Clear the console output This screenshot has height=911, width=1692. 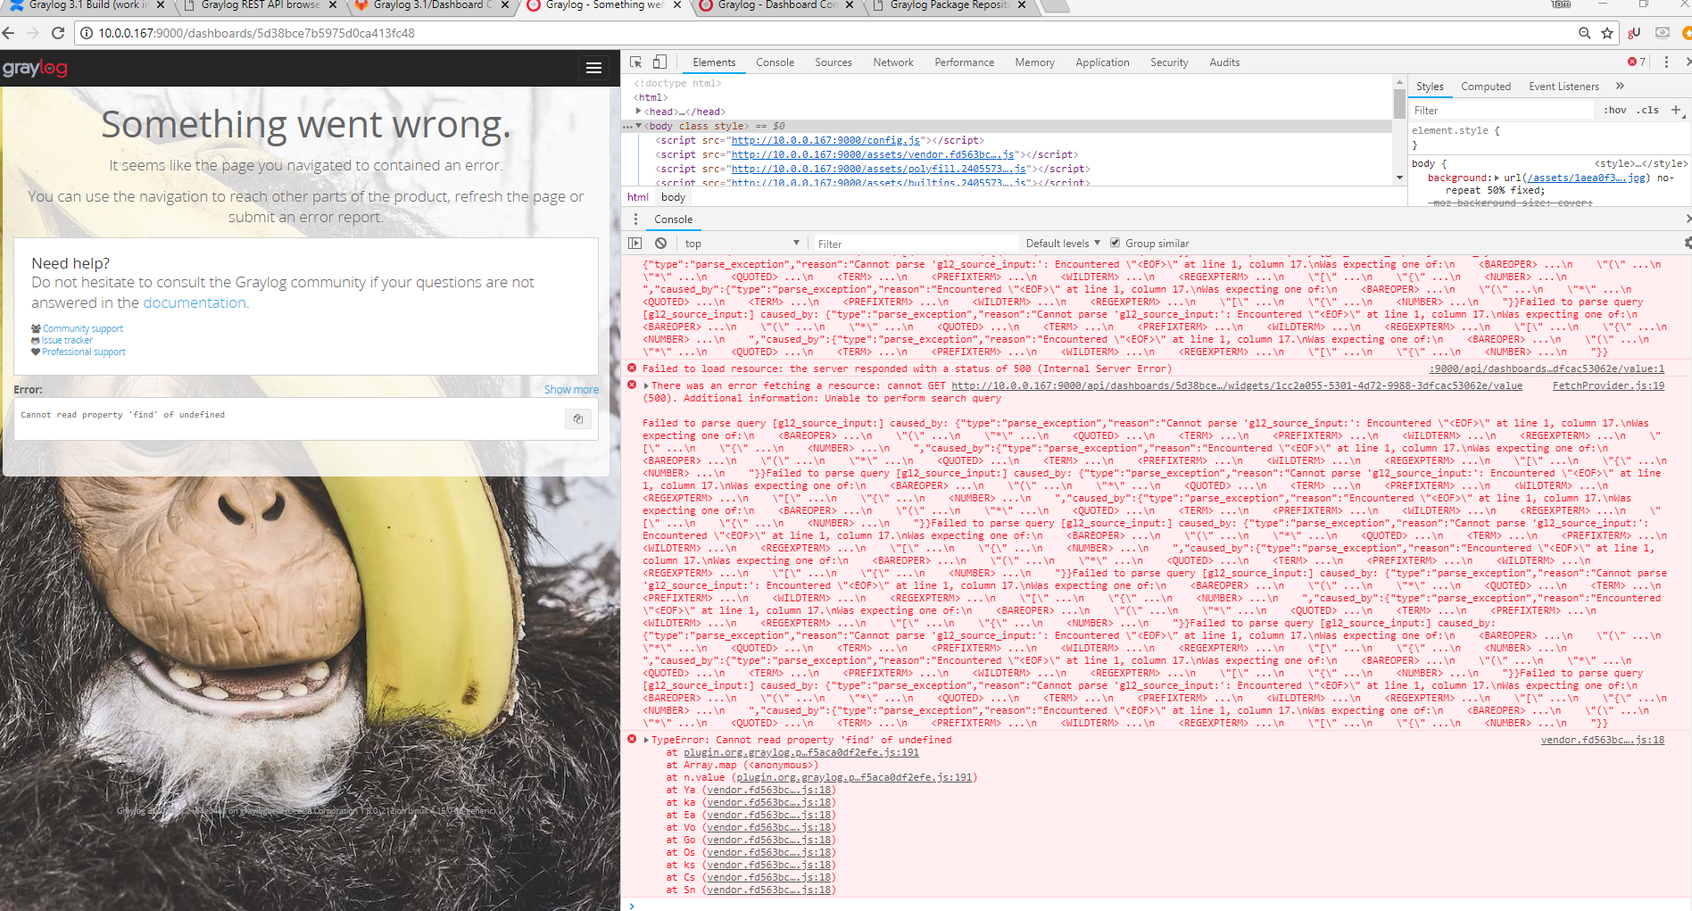tap(660, 244)
